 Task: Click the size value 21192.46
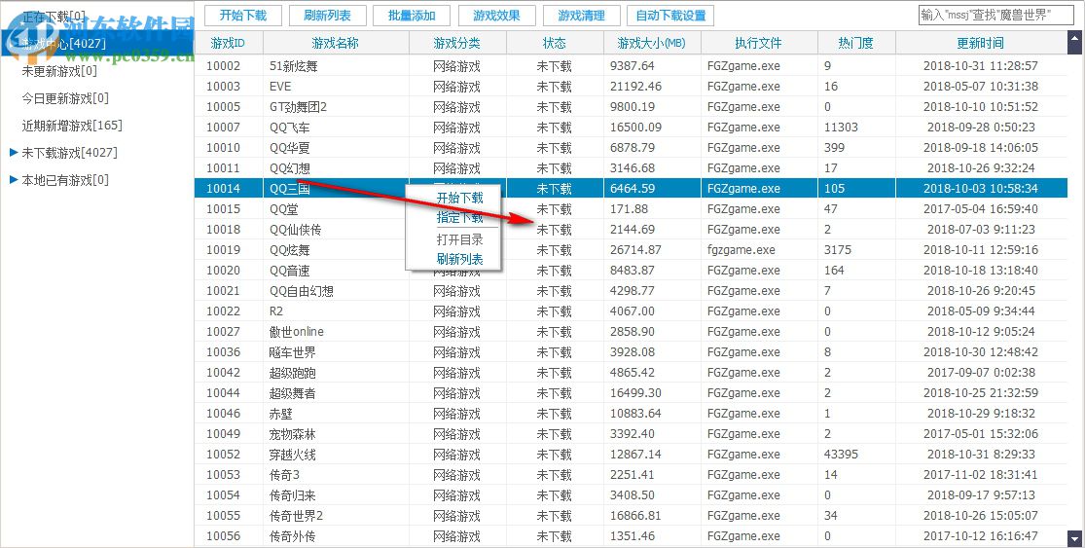point(635,87)
